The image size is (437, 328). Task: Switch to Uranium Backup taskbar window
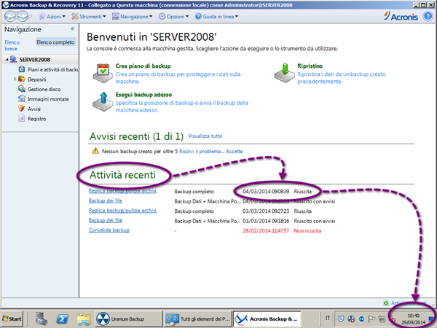[x=129, y=319]
